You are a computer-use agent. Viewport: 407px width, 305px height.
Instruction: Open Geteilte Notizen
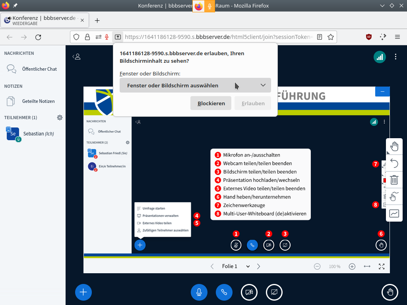point(38,101)
